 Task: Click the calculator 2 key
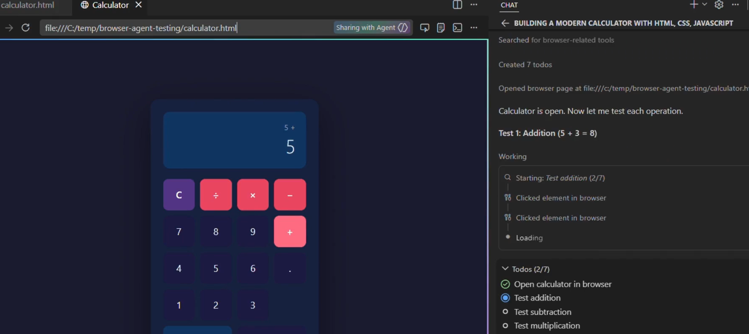(x=216, y=305)
